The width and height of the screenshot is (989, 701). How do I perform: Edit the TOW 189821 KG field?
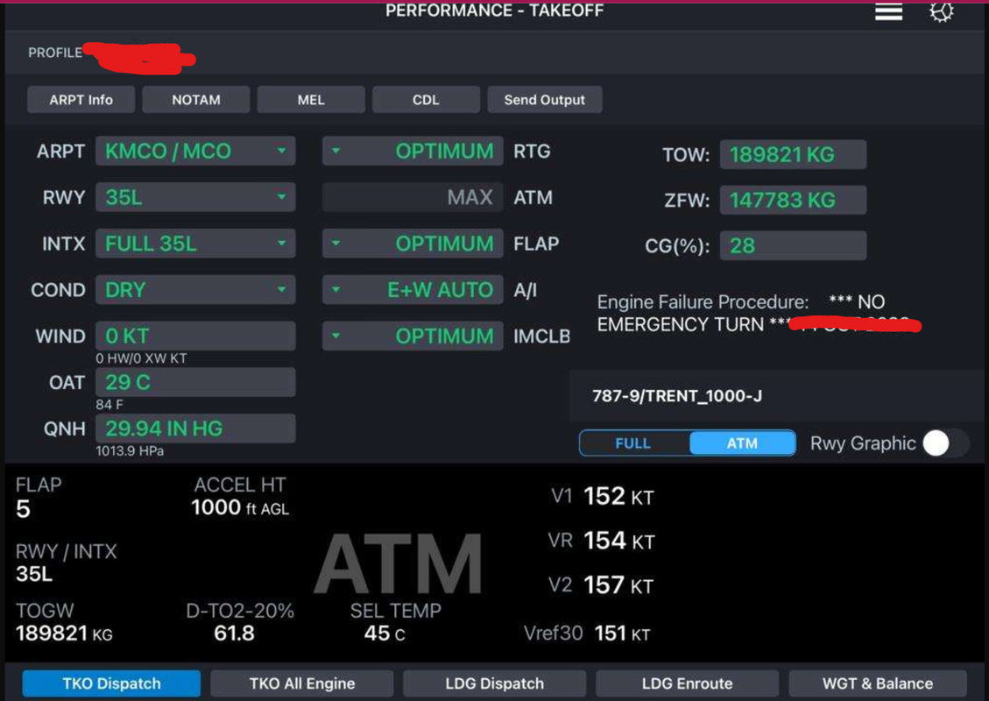[793, 154]
